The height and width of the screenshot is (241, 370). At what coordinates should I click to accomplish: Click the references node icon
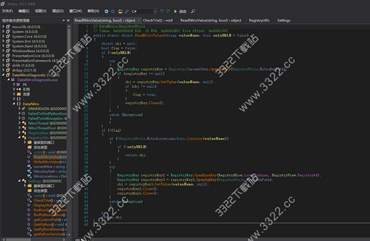[x=18, y=89]
